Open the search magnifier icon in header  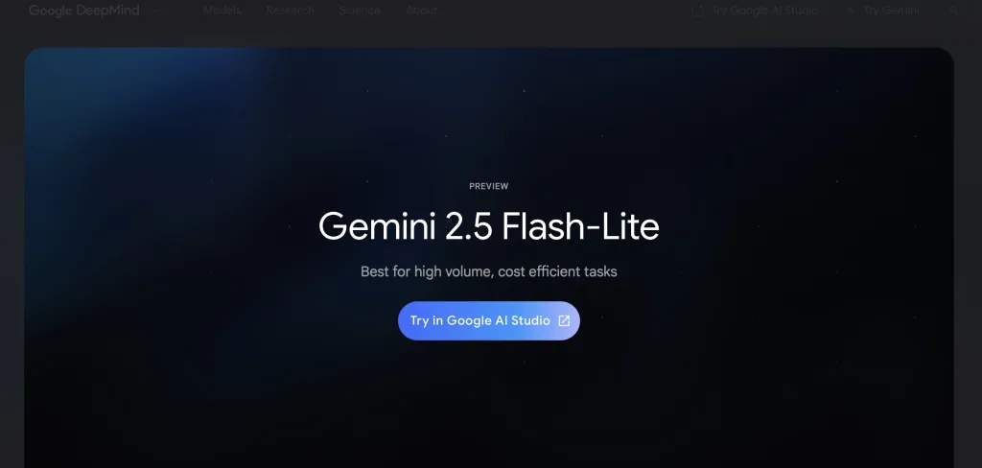953,11
